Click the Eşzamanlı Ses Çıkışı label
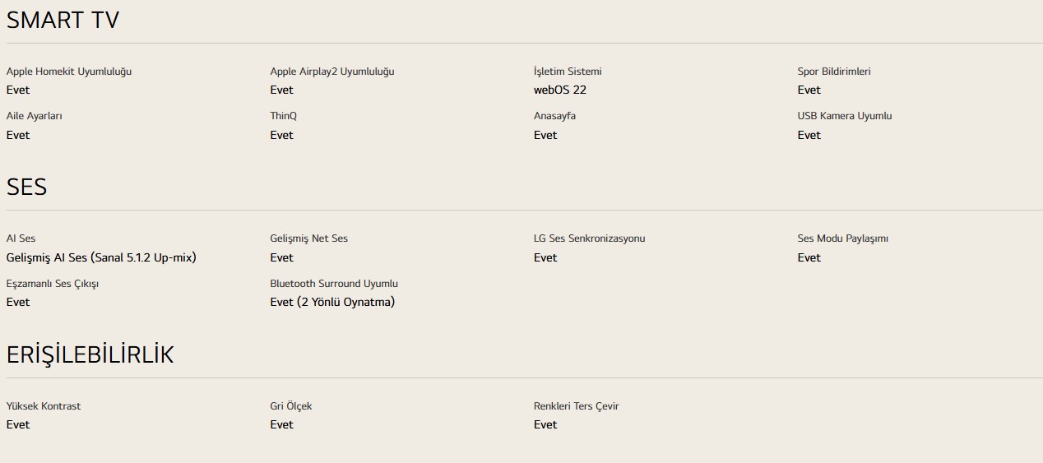 [53, 284]
